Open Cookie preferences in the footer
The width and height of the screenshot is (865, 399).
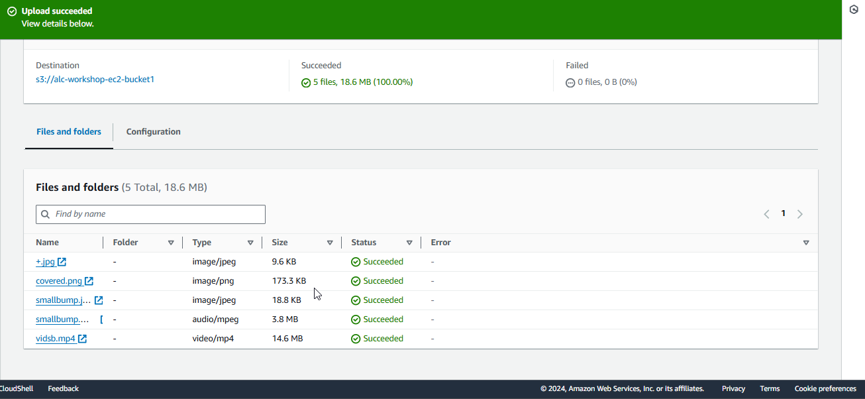click(825, 389)
